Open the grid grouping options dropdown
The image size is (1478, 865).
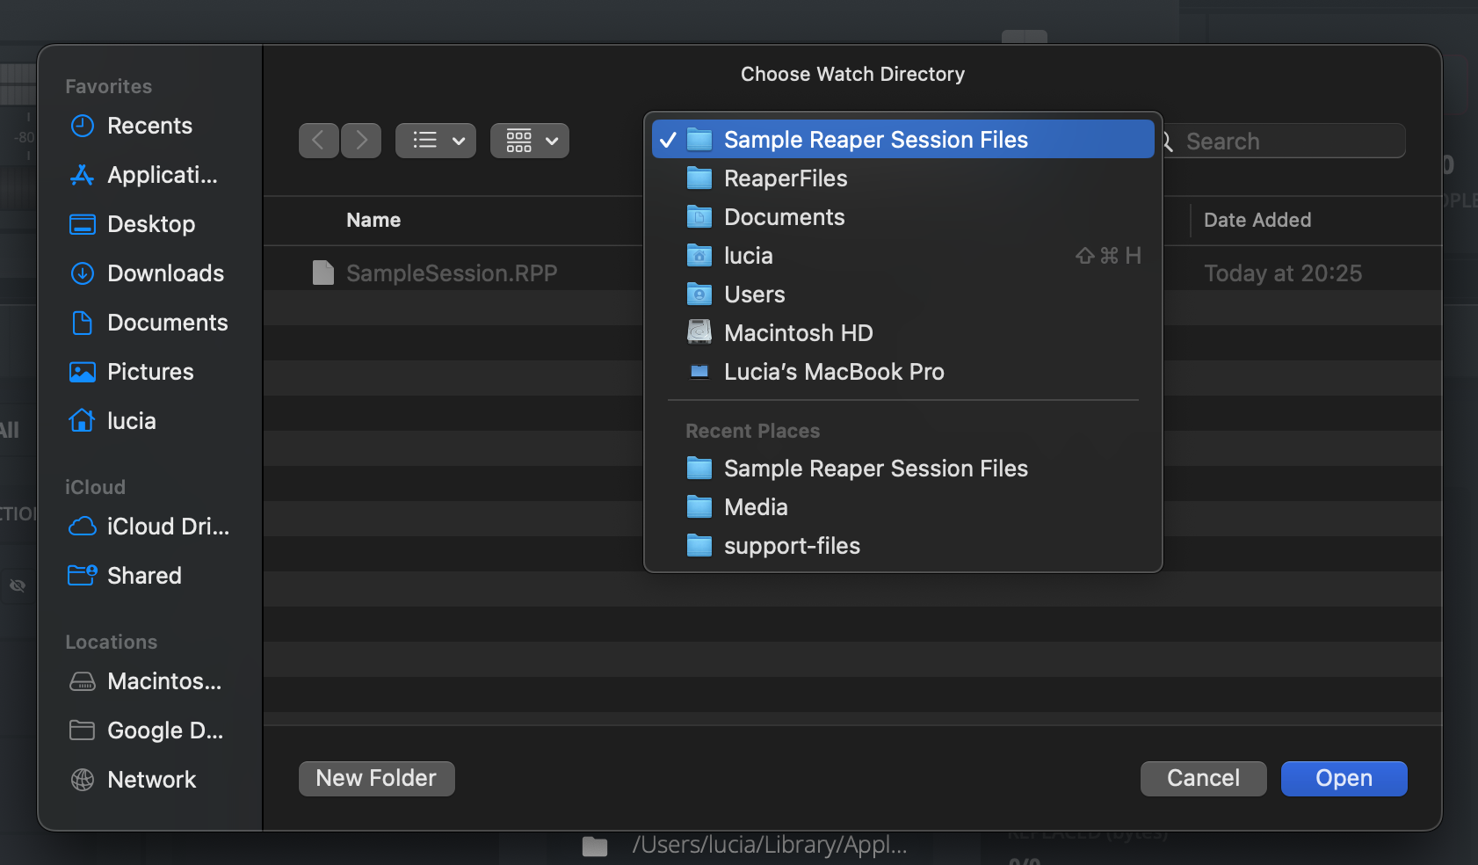click(x=530, y=141)
